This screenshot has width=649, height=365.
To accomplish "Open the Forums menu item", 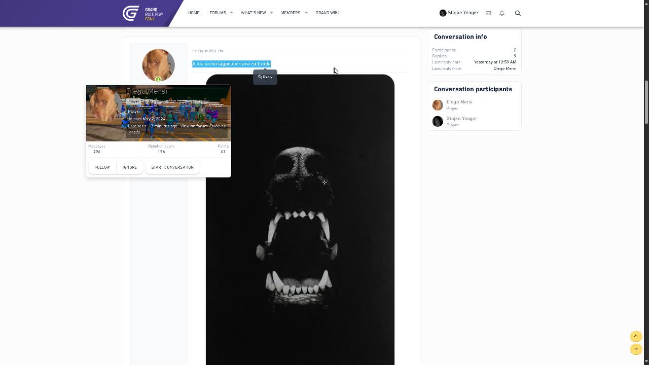I will click(x=218, y=13).
